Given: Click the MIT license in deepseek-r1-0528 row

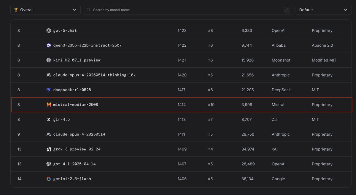Looking at the screenshot, I should tap(315, 90).
